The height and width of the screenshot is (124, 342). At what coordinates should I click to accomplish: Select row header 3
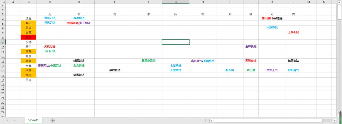point(3,14)
